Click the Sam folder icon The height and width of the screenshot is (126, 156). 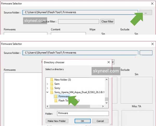tap(52, 84)
